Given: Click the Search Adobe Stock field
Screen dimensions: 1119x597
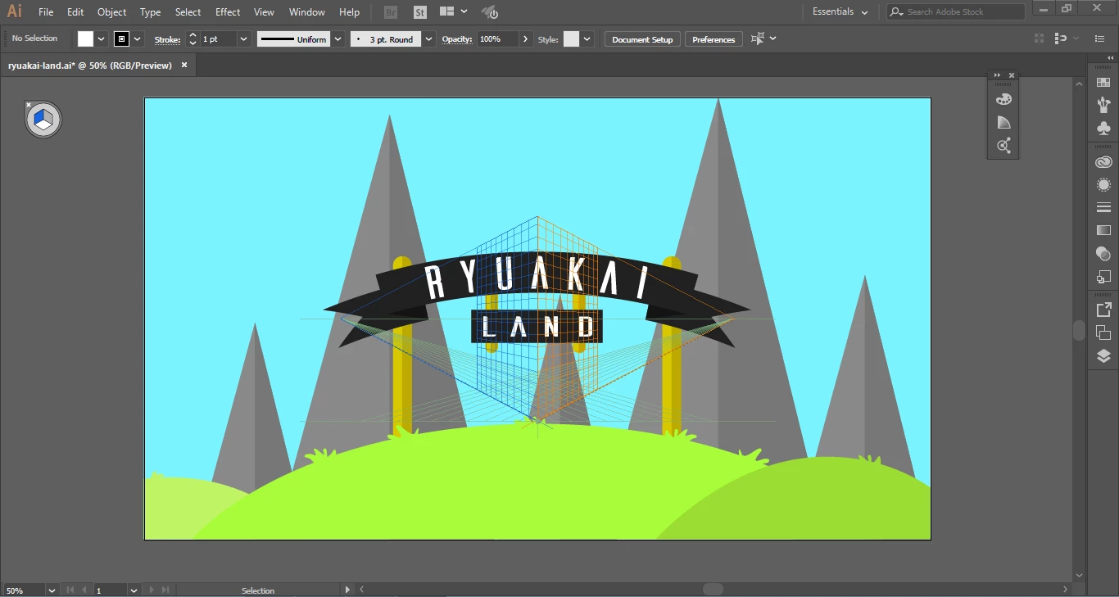Looking at the screenshot, I should 955,11.
